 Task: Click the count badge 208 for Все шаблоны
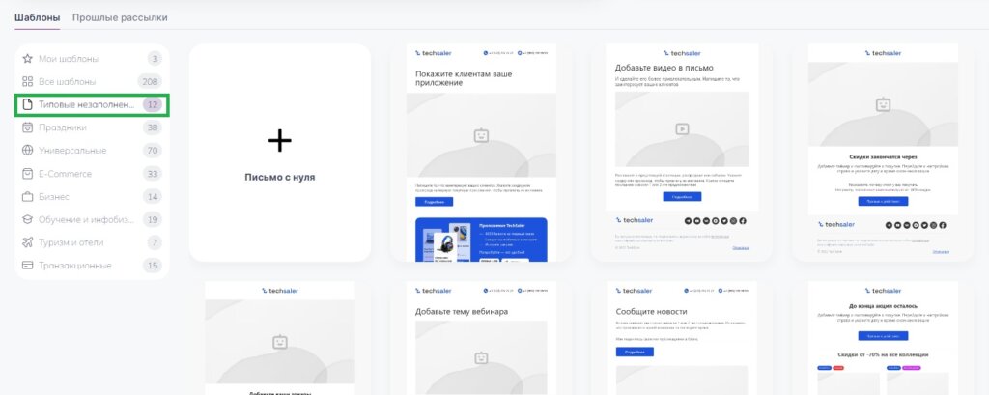pos(150,81)
